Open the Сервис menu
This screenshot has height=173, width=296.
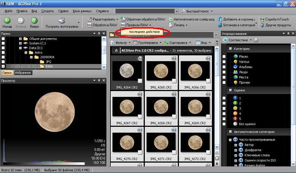[63, 11]
